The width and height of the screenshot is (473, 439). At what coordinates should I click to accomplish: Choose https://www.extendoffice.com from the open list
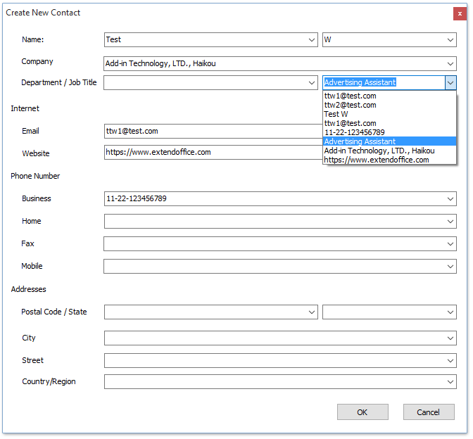tap(376, 160)
